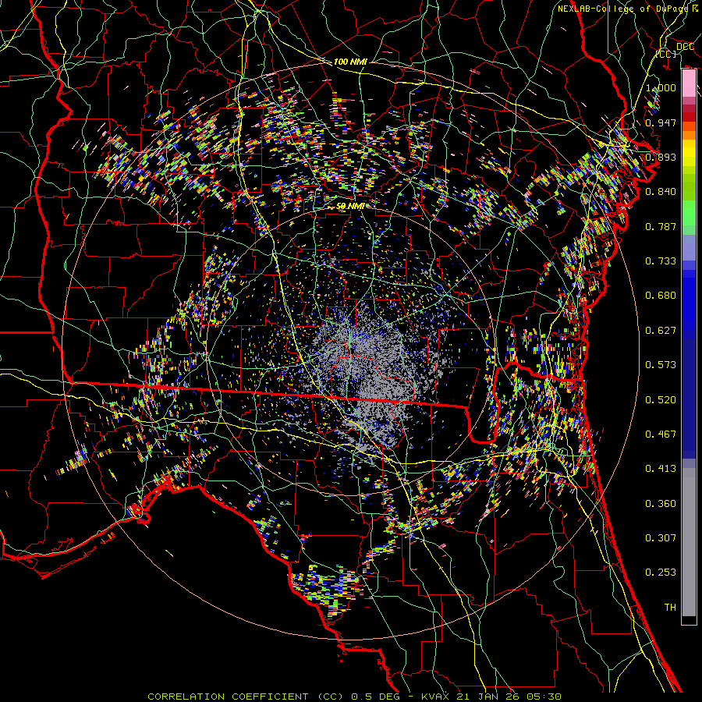
Task: Click the 1.000 value on the color scale
Action: (x=661, y=87)
